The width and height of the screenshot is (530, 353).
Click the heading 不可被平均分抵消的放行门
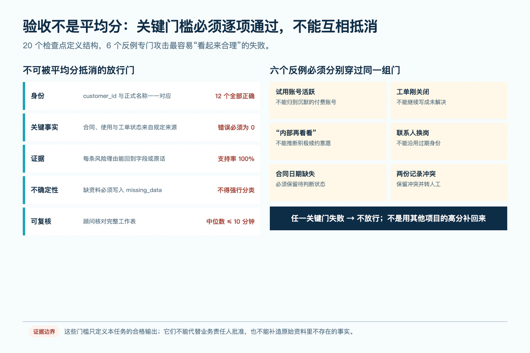(79, 70)
